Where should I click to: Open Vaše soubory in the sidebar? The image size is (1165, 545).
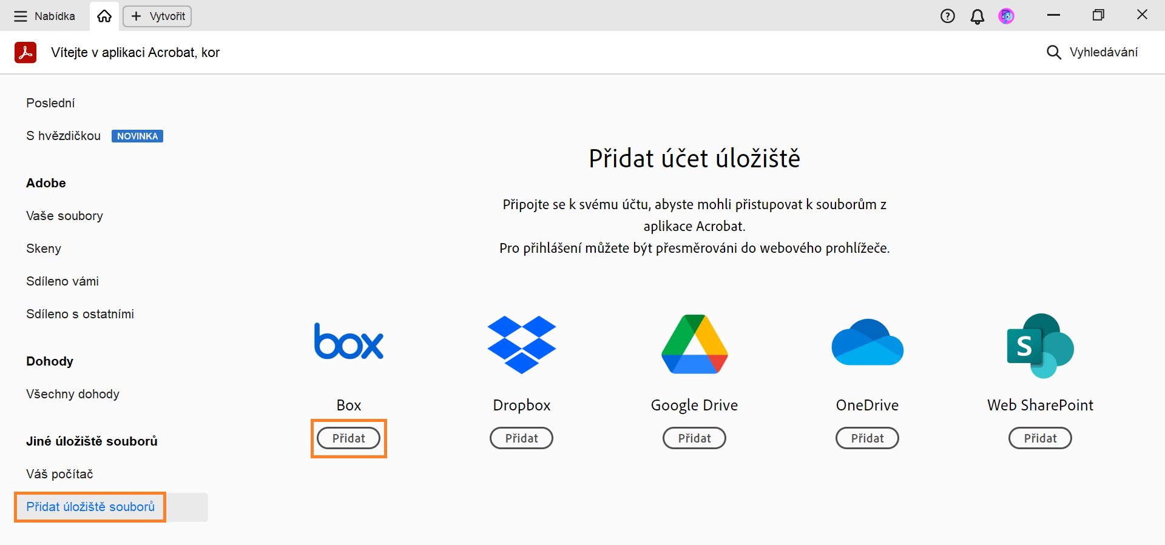click(x=64, y=215)
